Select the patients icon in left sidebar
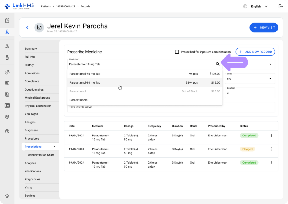The width and height of the screenshot is (288, 204). pos(7,32)
